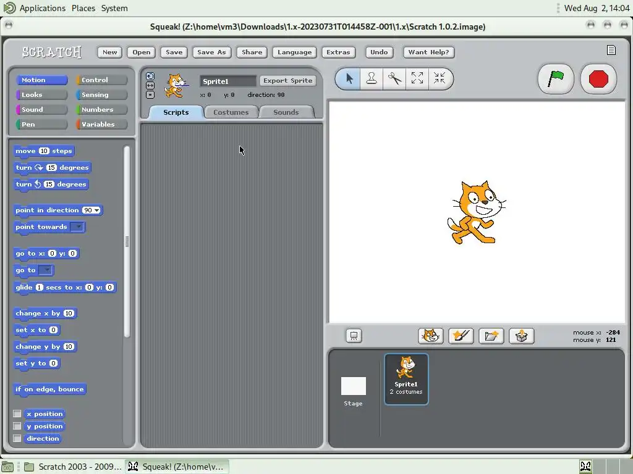This screenshot has width=633, height=474.
Task: Click the presentation mode icon
Action: point(354,336)
